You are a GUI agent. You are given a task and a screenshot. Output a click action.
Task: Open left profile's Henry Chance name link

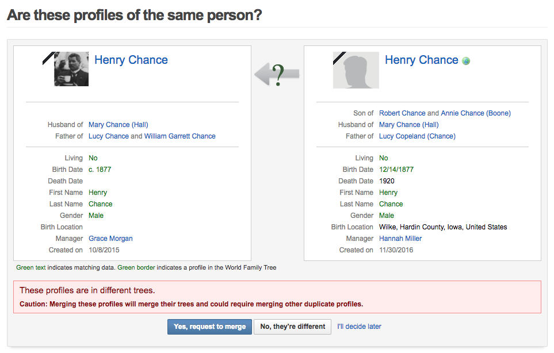(131, 60)
